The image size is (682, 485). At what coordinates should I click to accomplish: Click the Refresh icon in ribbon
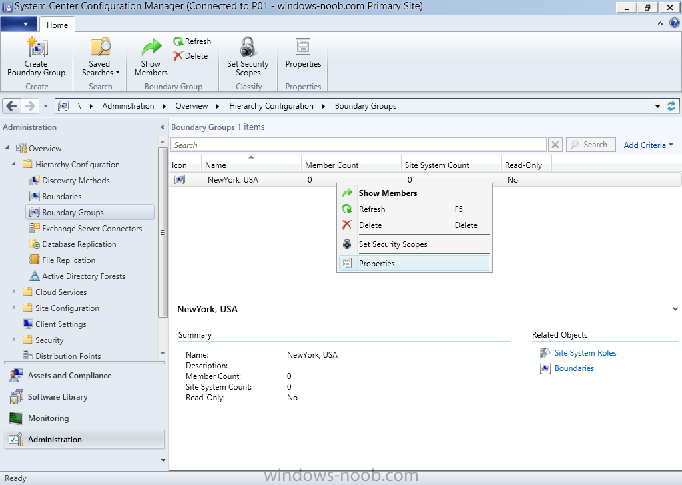click(x=178, y=41)
